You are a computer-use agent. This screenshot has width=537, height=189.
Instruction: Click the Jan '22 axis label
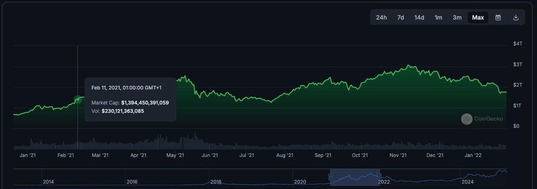click(473, 155)
